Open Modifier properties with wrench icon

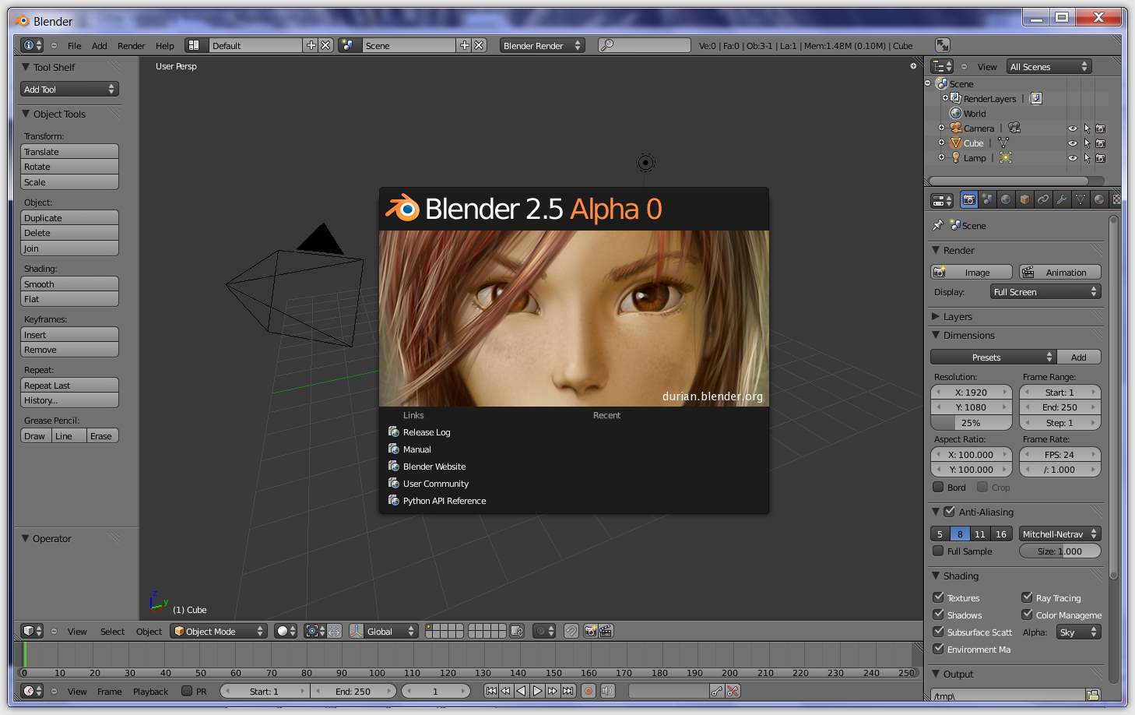[x=1061, y=199]
